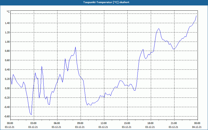
Task: Select the 04.12.21 date label
Action: pyautogui.click(x=197, y=127)
